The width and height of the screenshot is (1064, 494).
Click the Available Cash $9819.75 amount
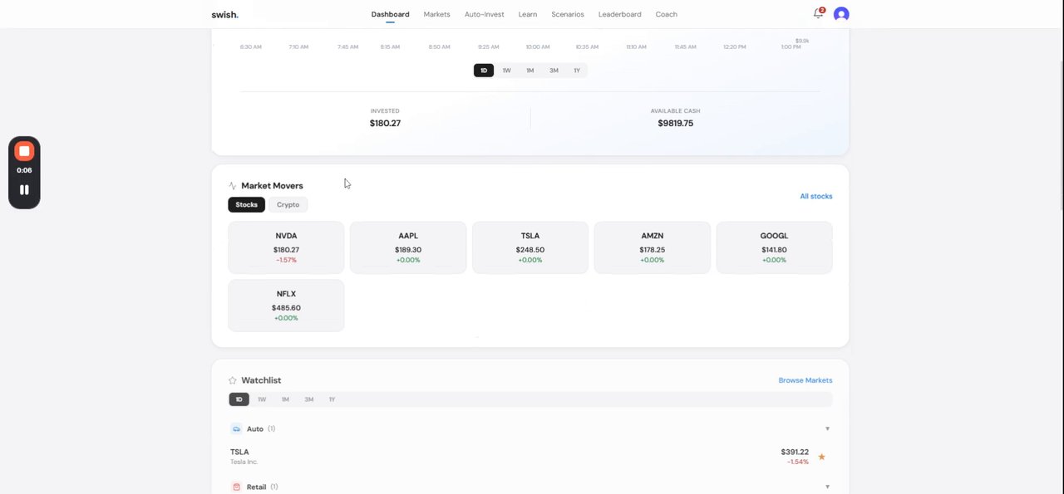675,123
